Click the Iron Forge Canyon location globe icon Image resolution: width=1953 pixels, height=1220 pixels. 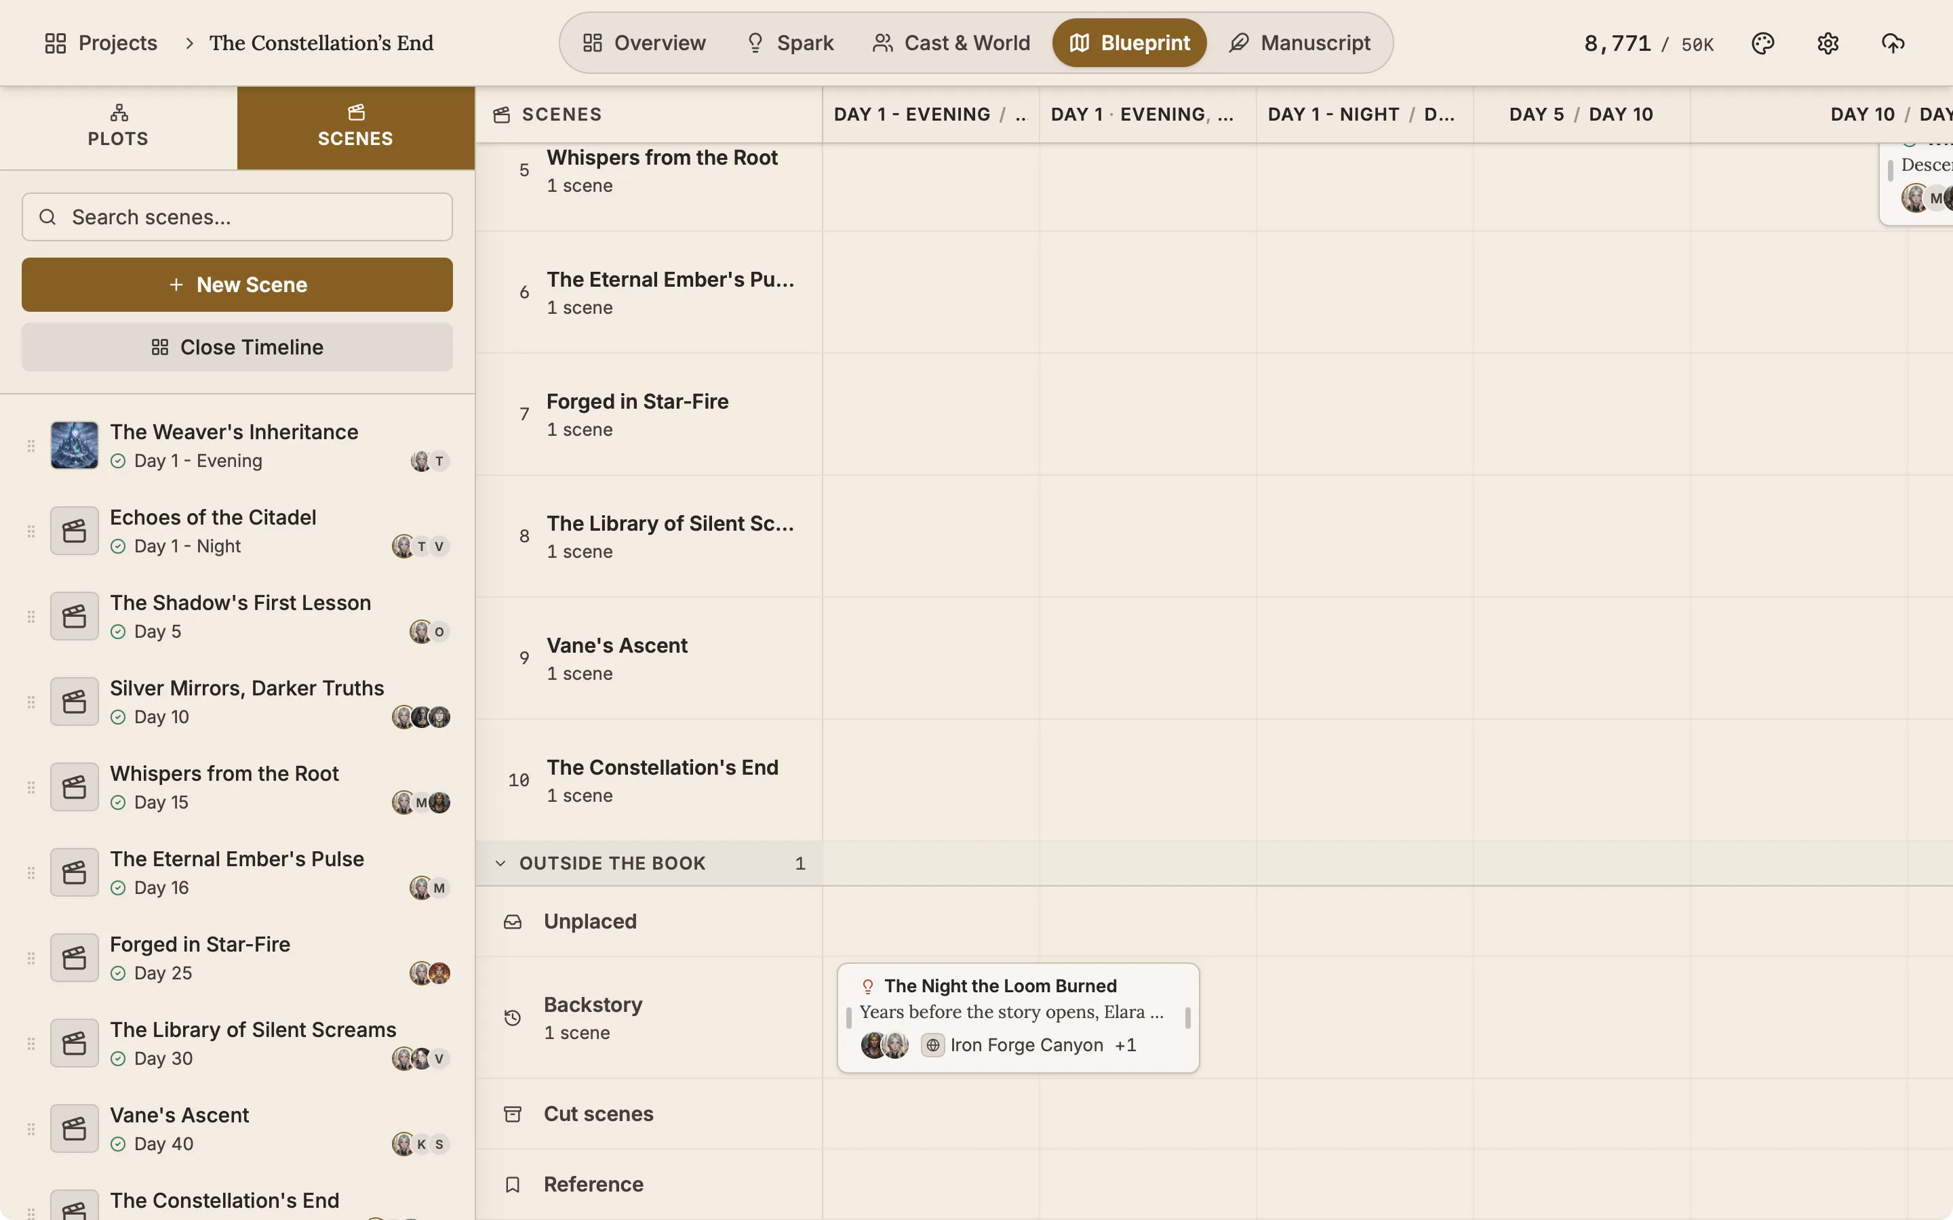tap(933, 1045)
